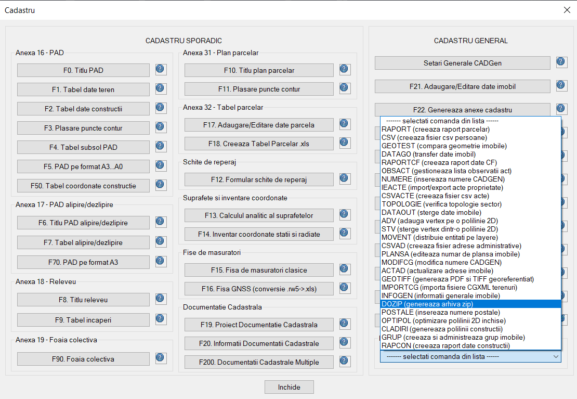Open help for F90. Foaia colectiva
Image resolution: width=577 pixels, height=399 pixels.
pos(161,358)
